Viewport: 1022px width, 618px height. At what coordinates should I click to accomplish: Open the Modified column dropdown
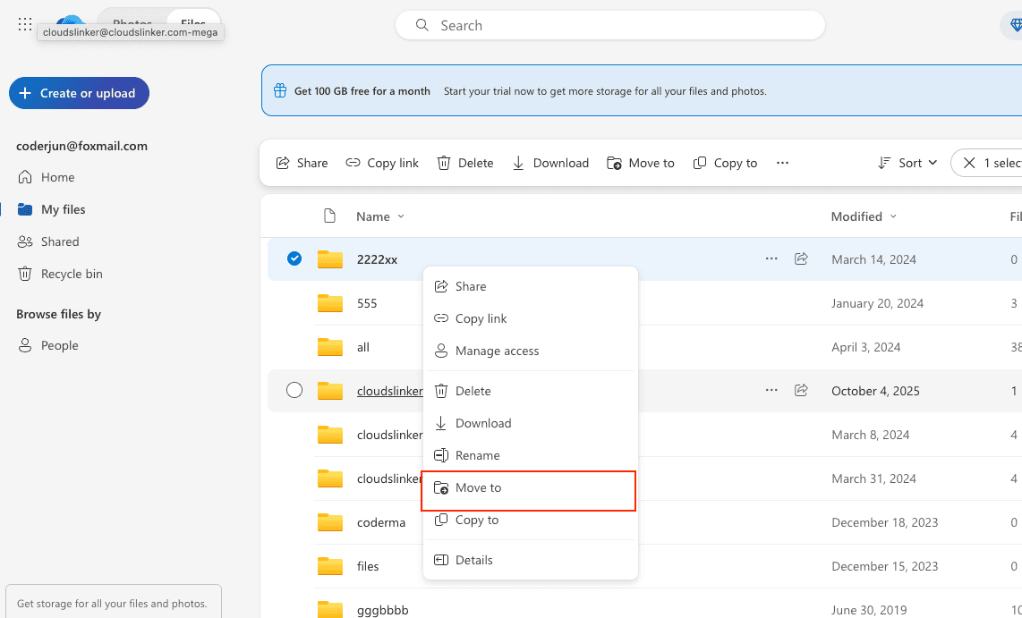coord(891,216)
